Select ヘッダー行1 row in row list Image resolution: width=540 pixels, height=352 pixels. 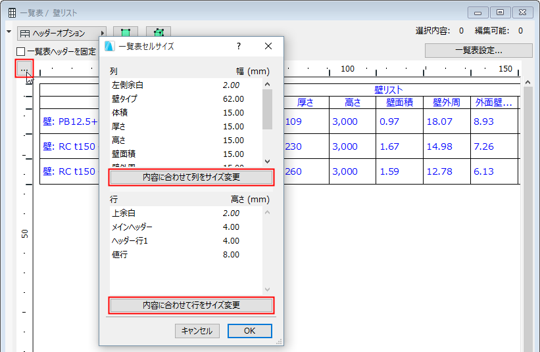186,240
